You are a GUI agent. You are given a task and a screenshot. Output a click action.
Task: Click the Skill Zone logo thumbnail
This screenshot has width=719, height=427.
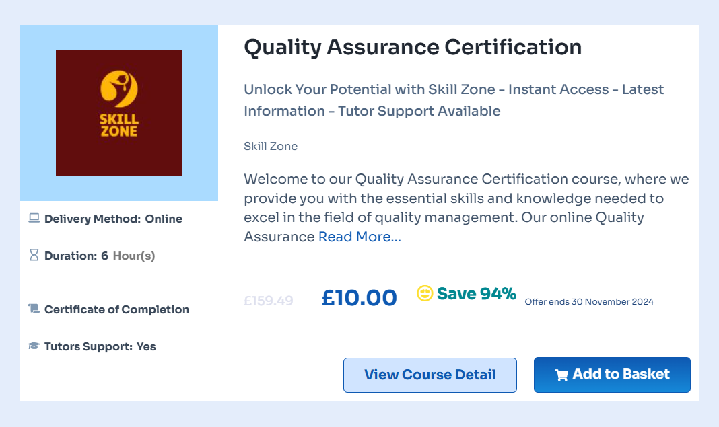point(119,113)
